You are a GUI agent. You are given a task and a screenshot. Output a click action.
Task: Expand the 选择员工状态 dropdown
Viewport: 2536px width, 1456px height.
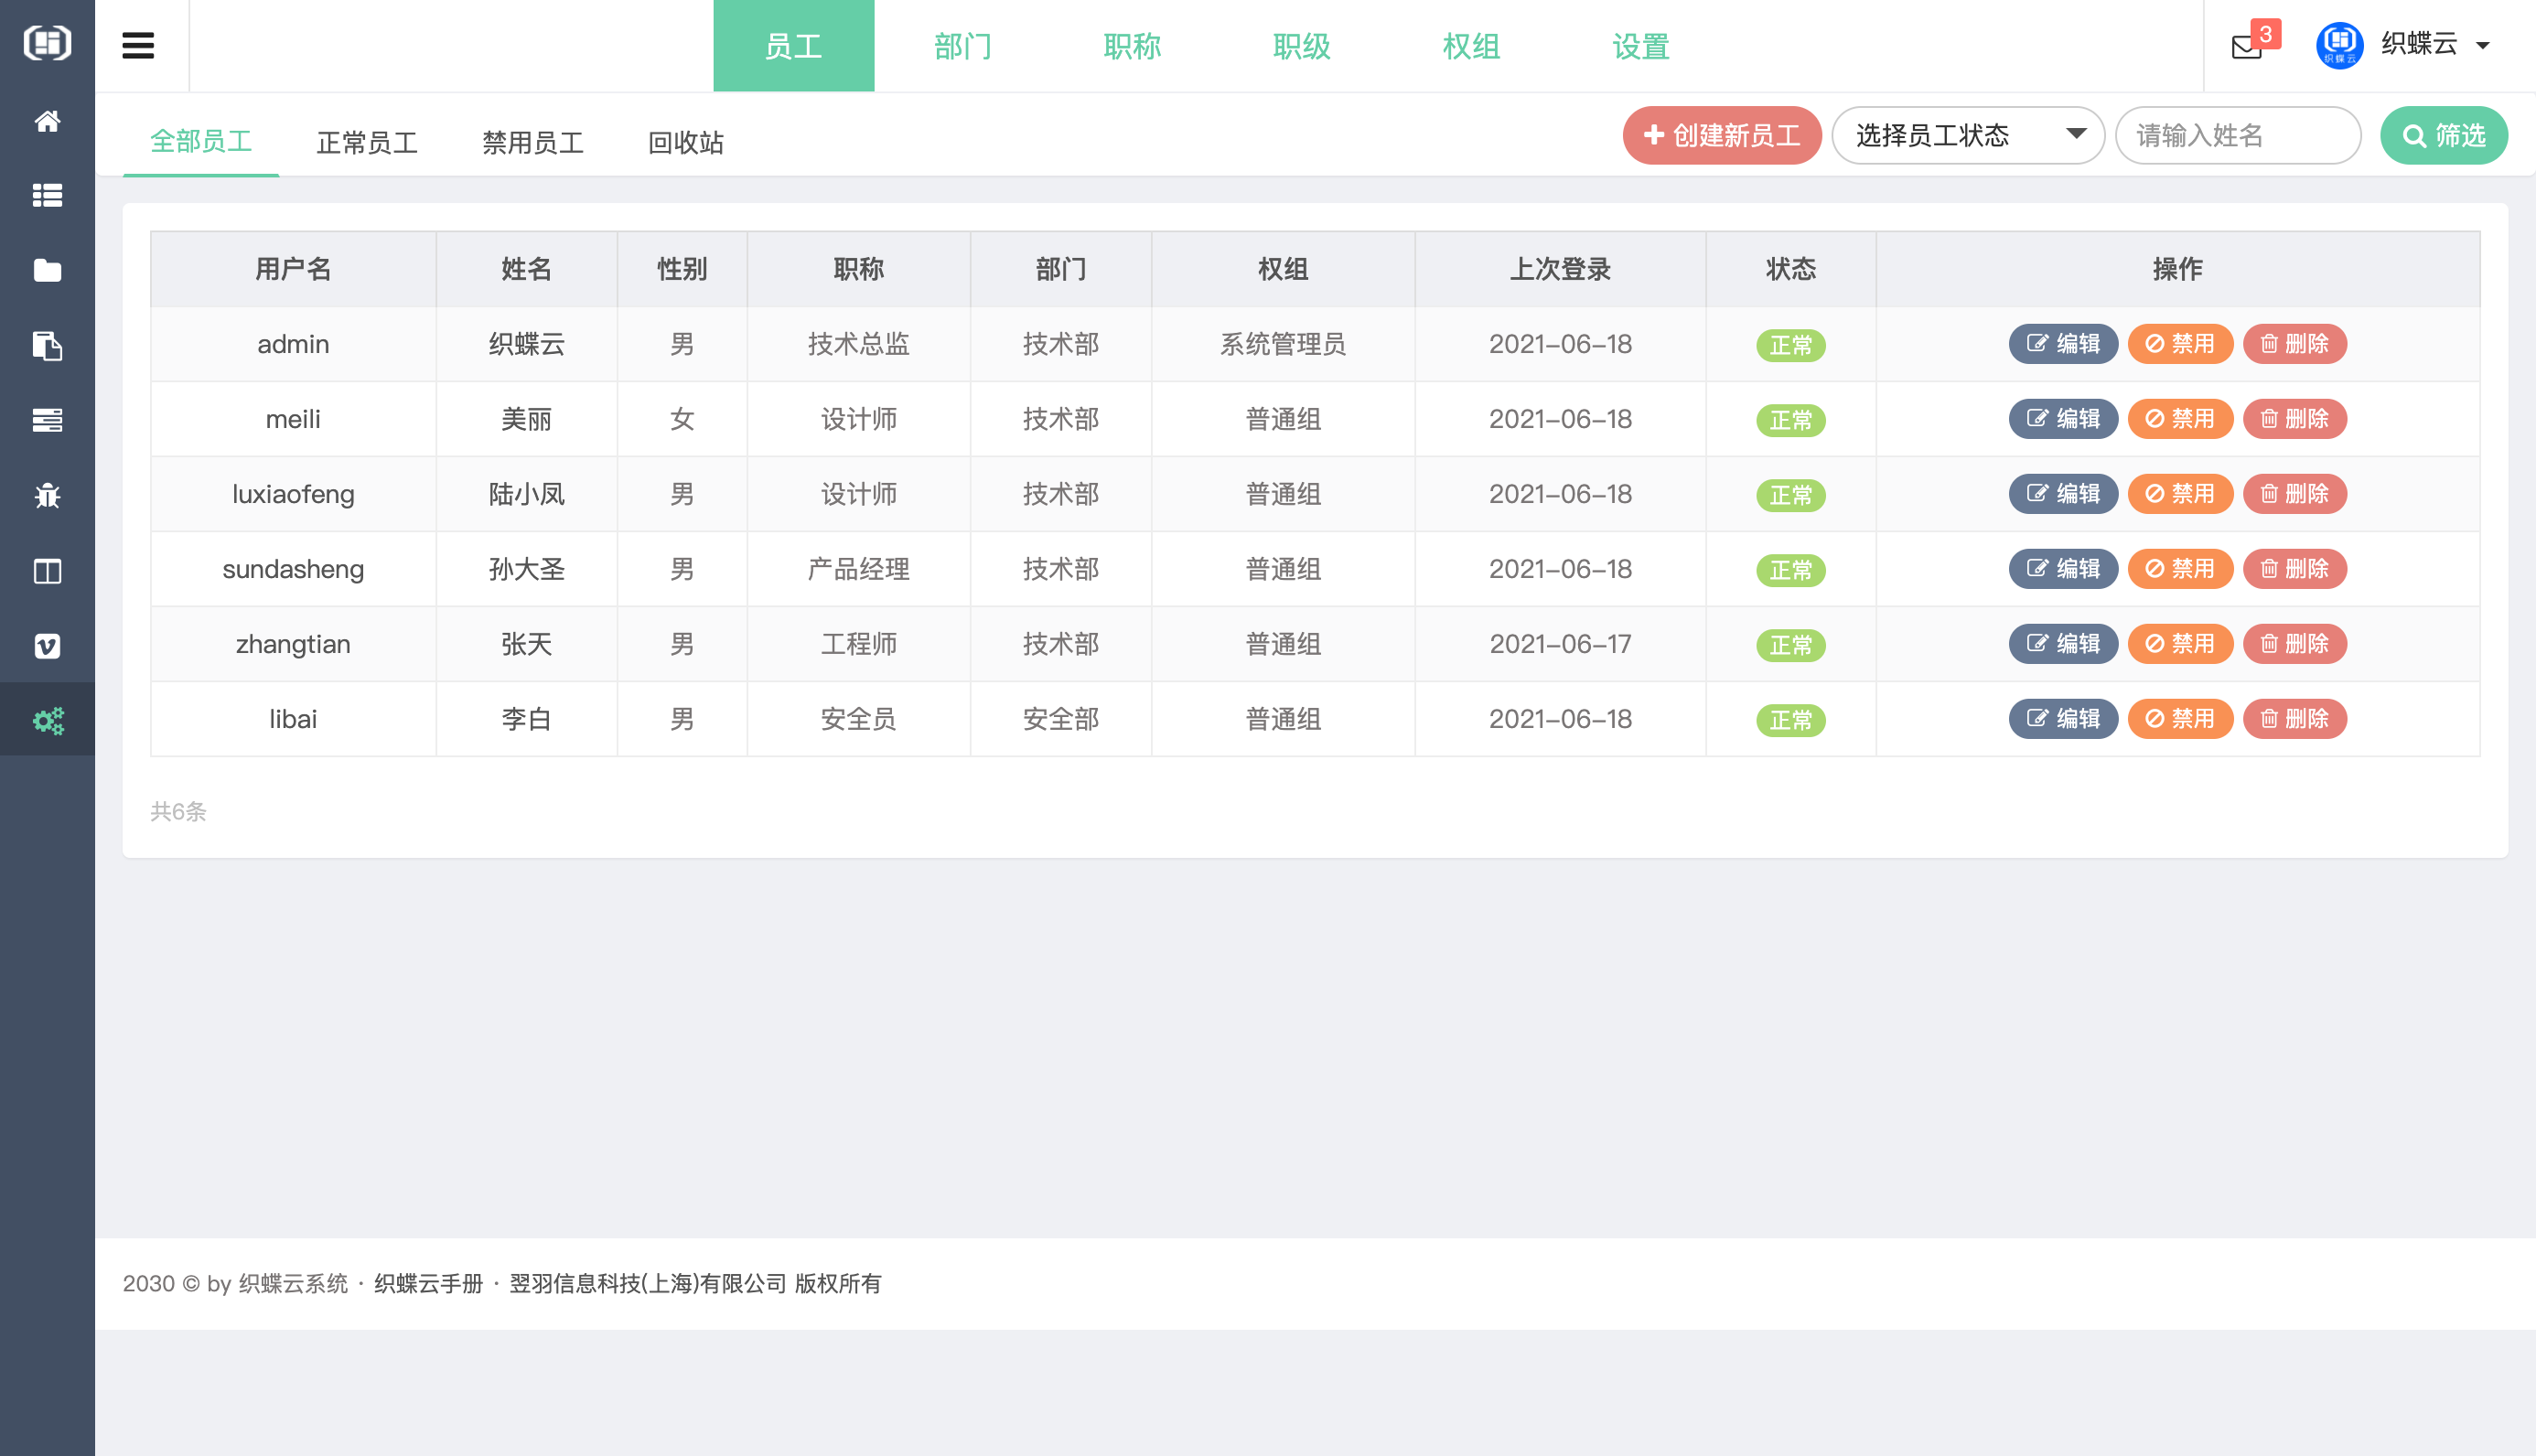pyautogui.click(x=1968, y=135)
